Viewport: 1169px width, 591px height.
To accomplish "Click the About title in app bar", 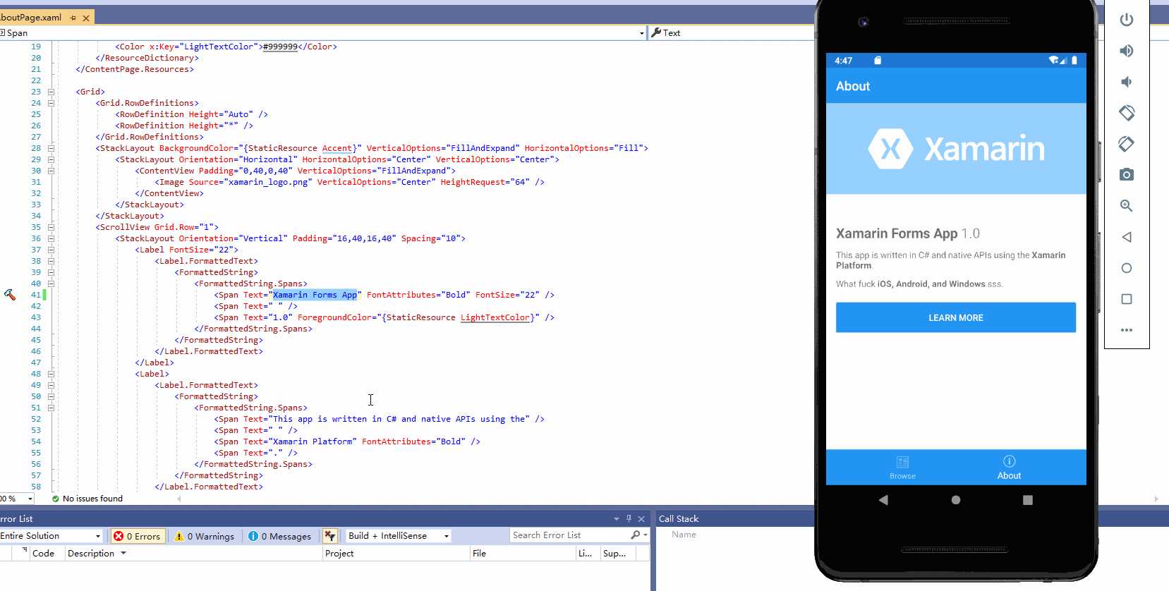I will [x=853, y=86].
